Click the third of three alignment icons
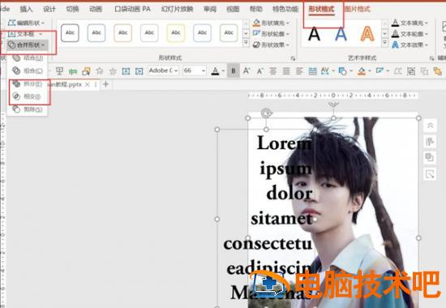The image size is (446, 308). [299, 71]
